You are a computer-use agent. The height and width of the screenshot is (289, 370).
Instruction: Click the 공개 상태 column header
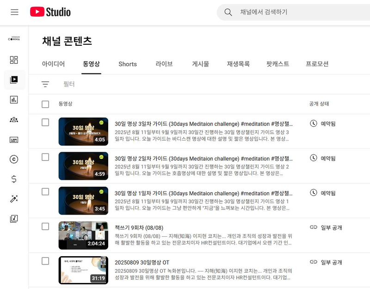coord(319,104)
